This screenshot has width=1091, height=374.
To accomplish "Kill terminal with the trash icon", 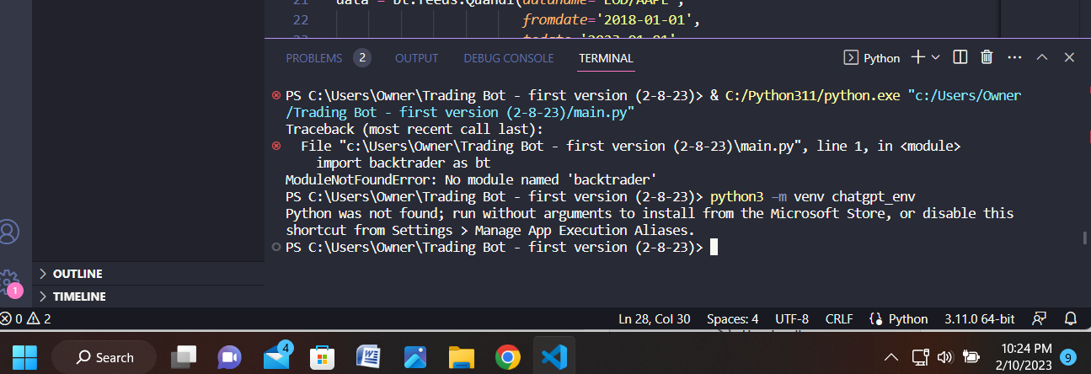I will coord(987,57).
